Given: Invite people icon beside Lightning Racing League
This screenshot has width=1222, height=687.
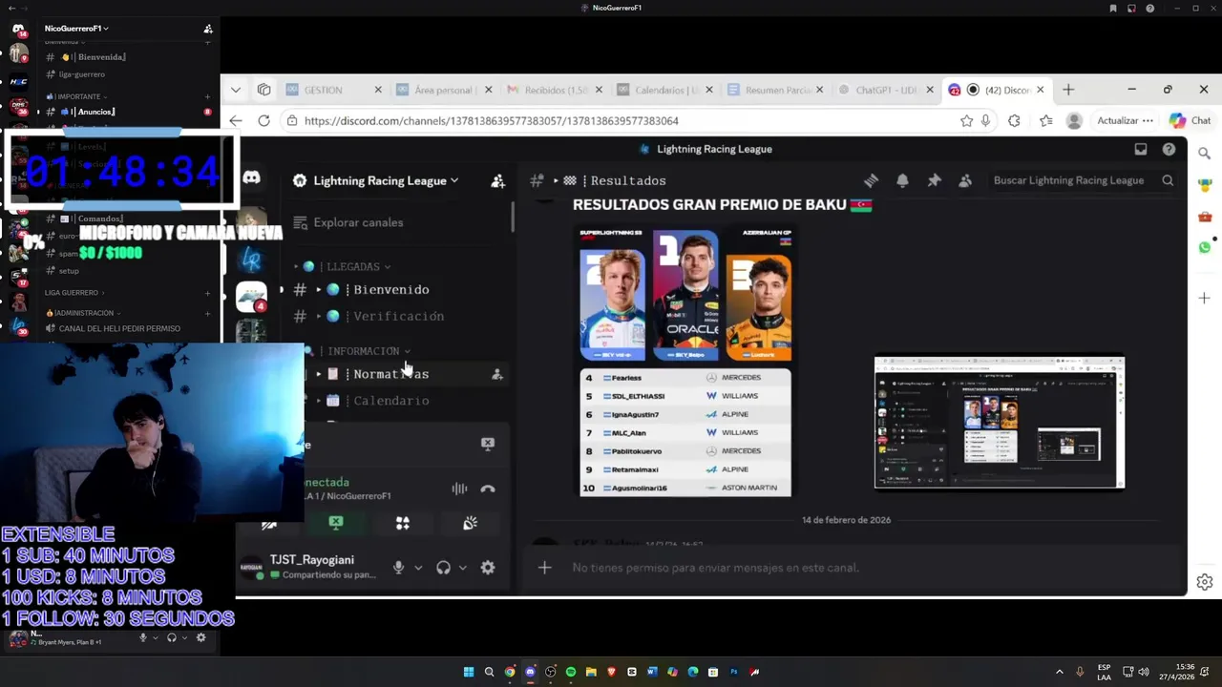Looking at the screenshot, I should pyautogui.click(x=497, y=180).
